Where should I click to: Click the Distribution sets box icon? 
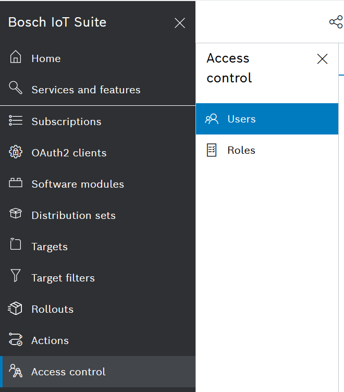[x=16, y=214]
